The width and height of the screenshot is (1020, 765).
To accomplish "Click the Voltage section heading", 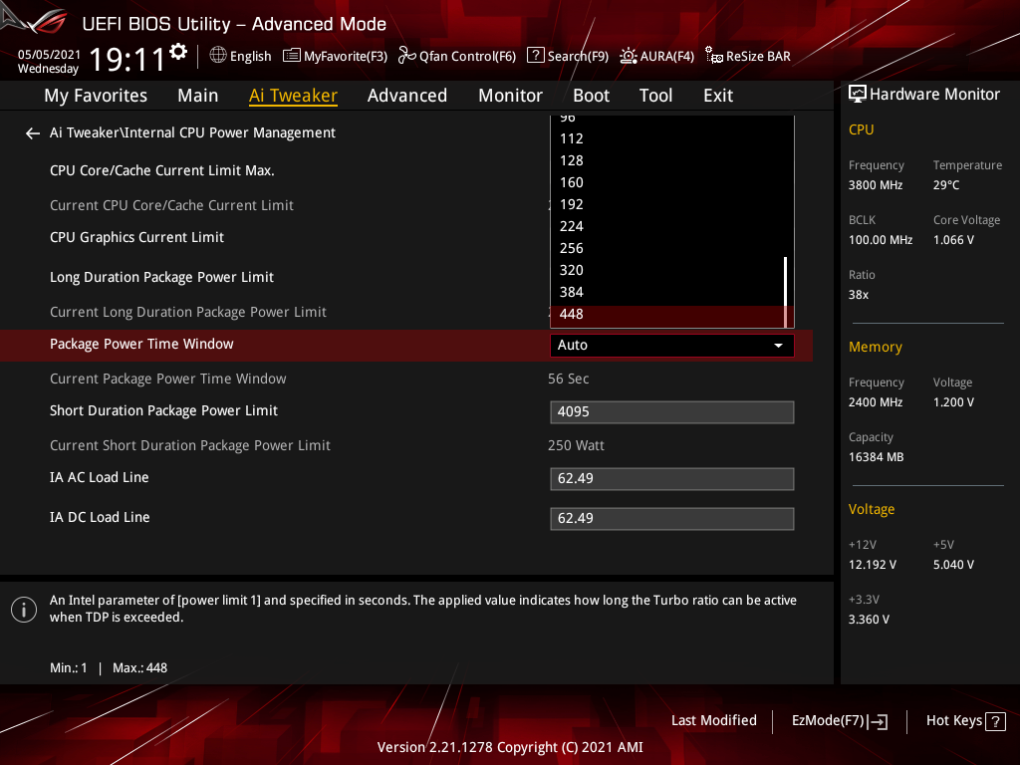I will [x=871, y=509].
